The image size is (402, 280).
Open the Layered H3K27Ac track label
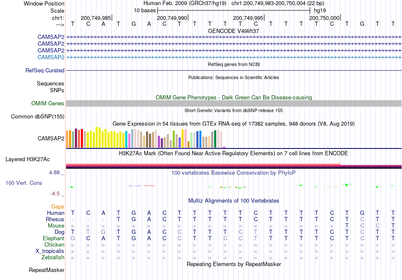[x=28, y=159]
